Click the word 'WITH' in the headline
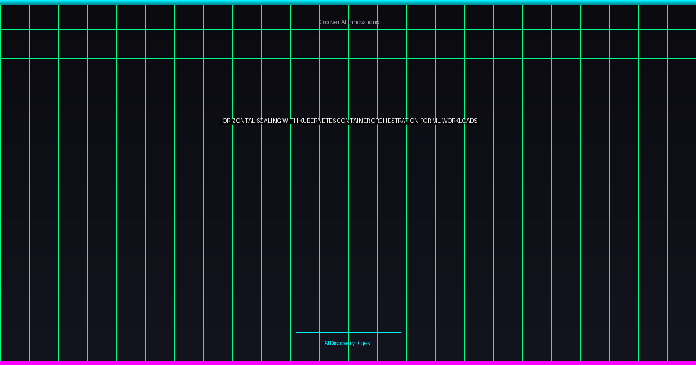Image resolution: width=696 pixels, height=365 pixels. pos(290,121)
